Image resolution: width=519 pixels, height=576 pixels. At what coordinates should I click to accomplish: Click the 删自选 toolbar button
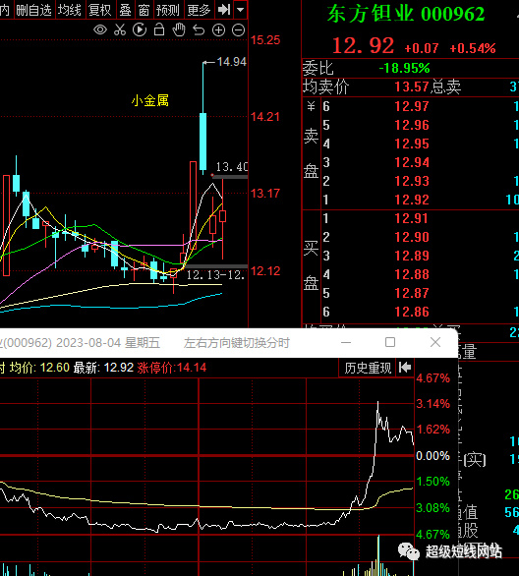[33, 10]
